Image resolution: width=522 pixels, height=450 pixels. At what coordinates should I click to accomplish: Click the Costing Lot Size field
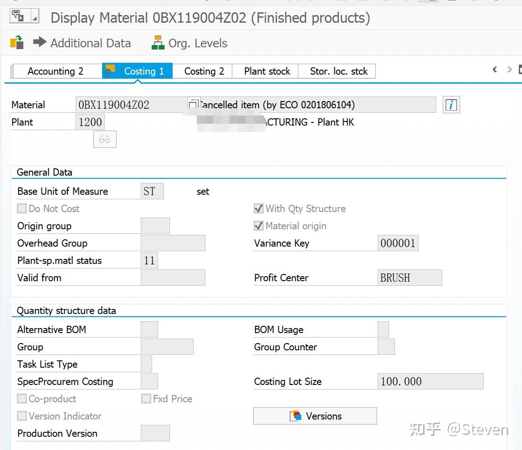(430, 381)
